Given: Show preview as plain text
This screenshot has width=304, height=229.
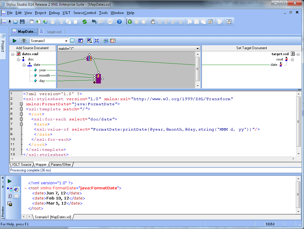Looking at the screenshot, I should pos(10,196).
